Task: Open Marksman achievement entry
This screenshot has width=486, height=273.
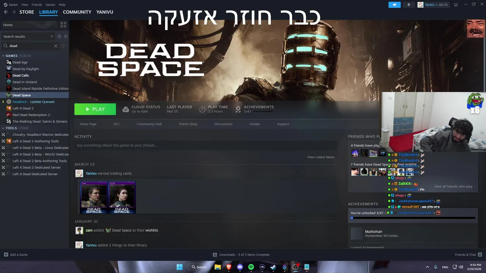Action: (x=413, y=234)
